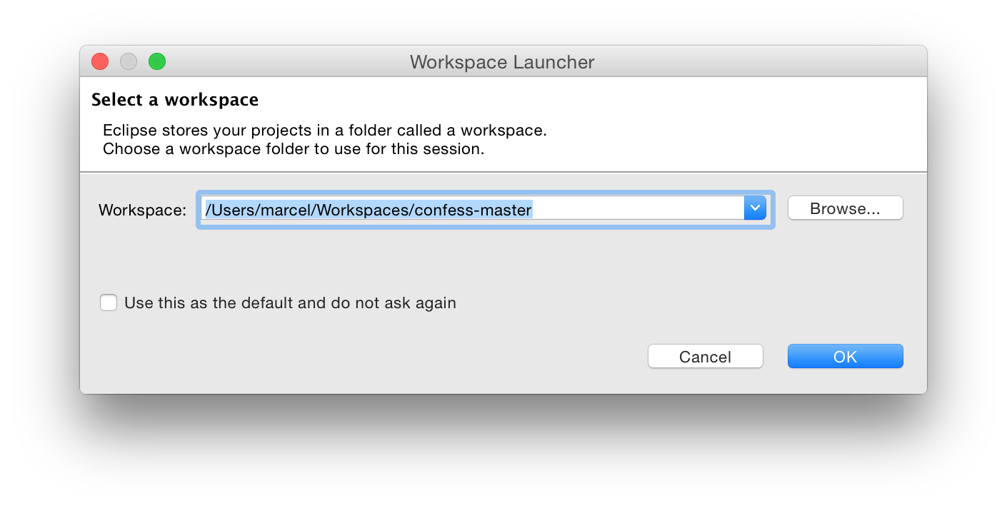This screenshot has height=508, width=1007.
Task: Click the green zoom window button
Action: (157, 62)
